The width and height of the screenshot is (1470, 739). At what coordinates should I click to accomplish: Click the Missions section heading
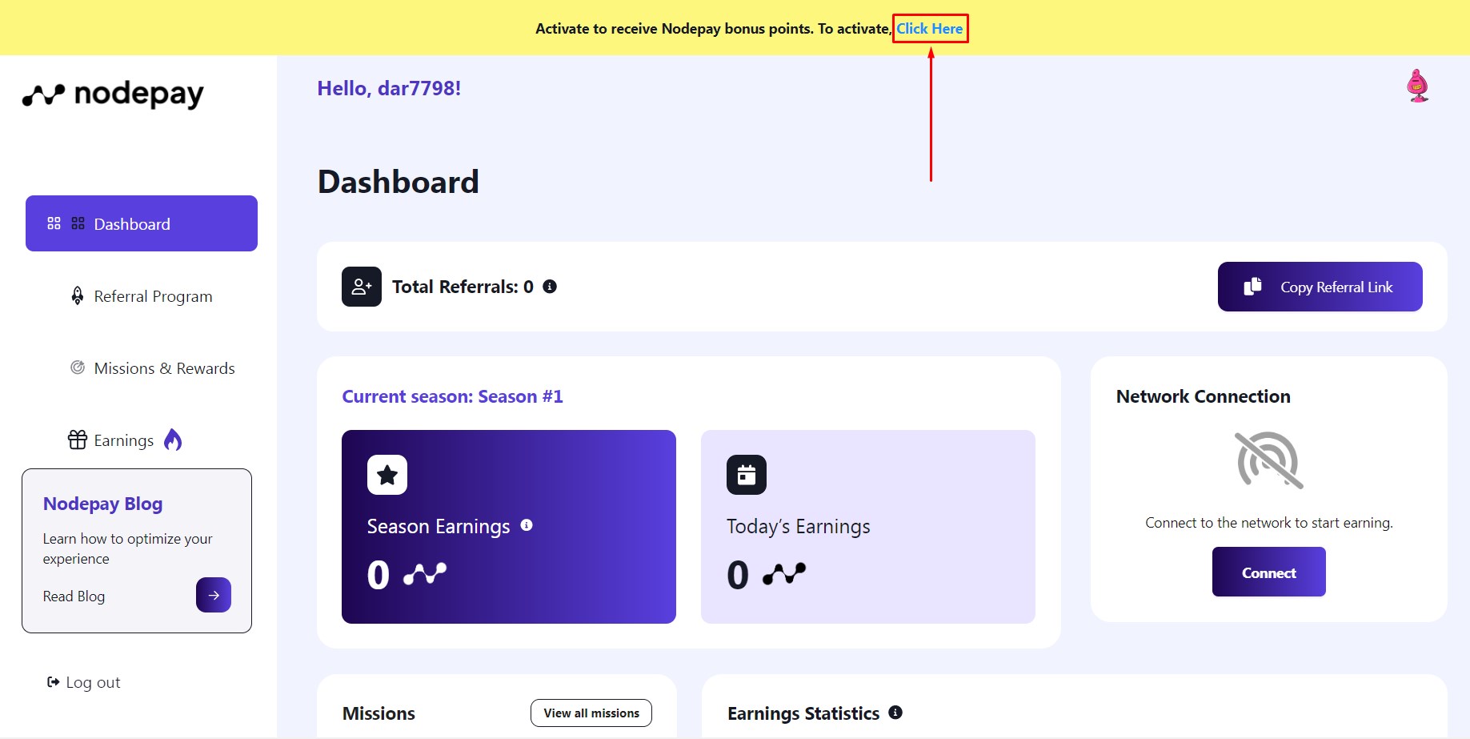coord(379,713)
